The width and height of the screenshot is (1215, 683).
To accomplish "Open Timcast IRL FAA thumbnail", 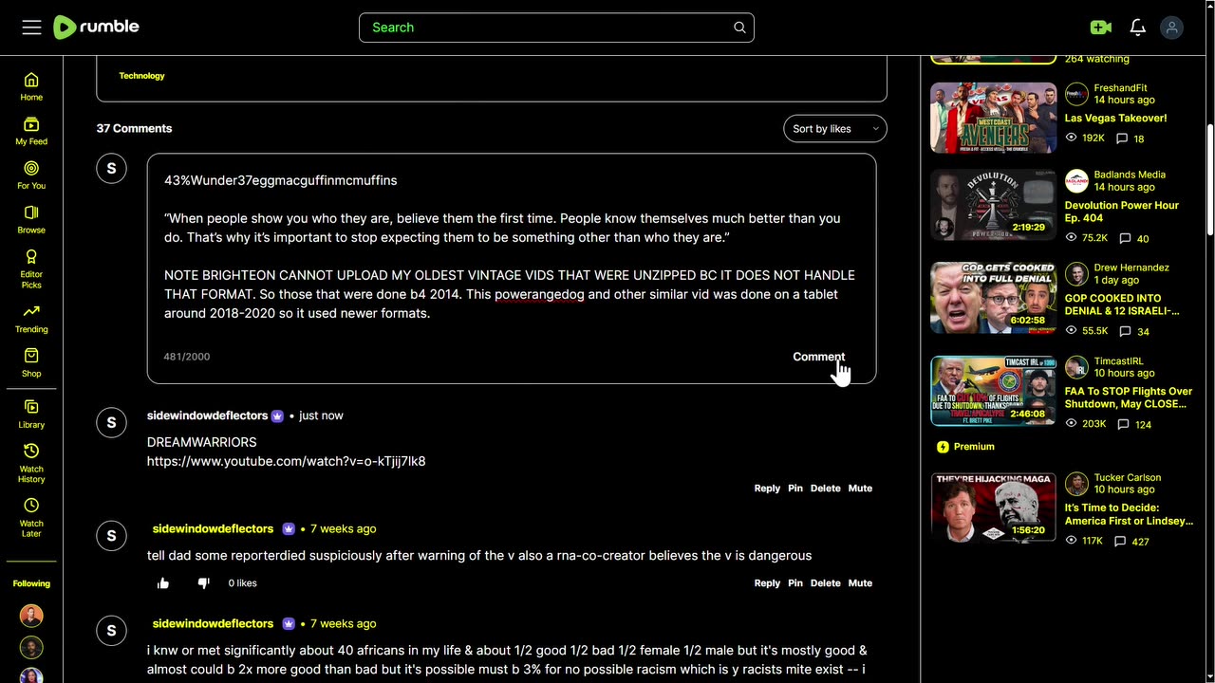I will click(x=993, y=391).
